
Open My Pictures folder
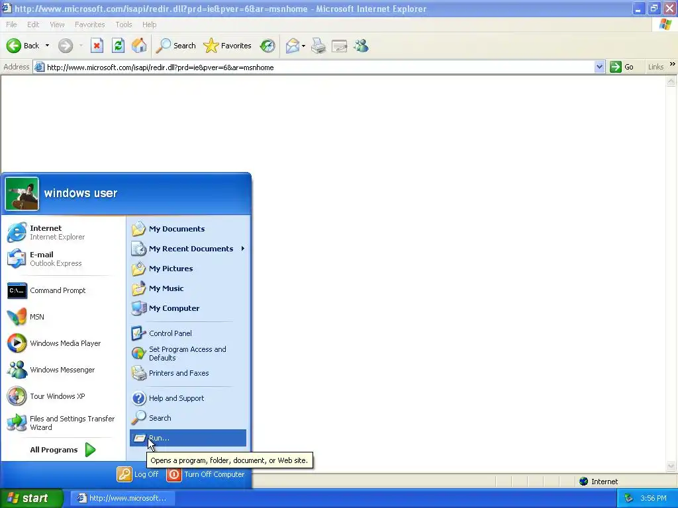[188, 269]
